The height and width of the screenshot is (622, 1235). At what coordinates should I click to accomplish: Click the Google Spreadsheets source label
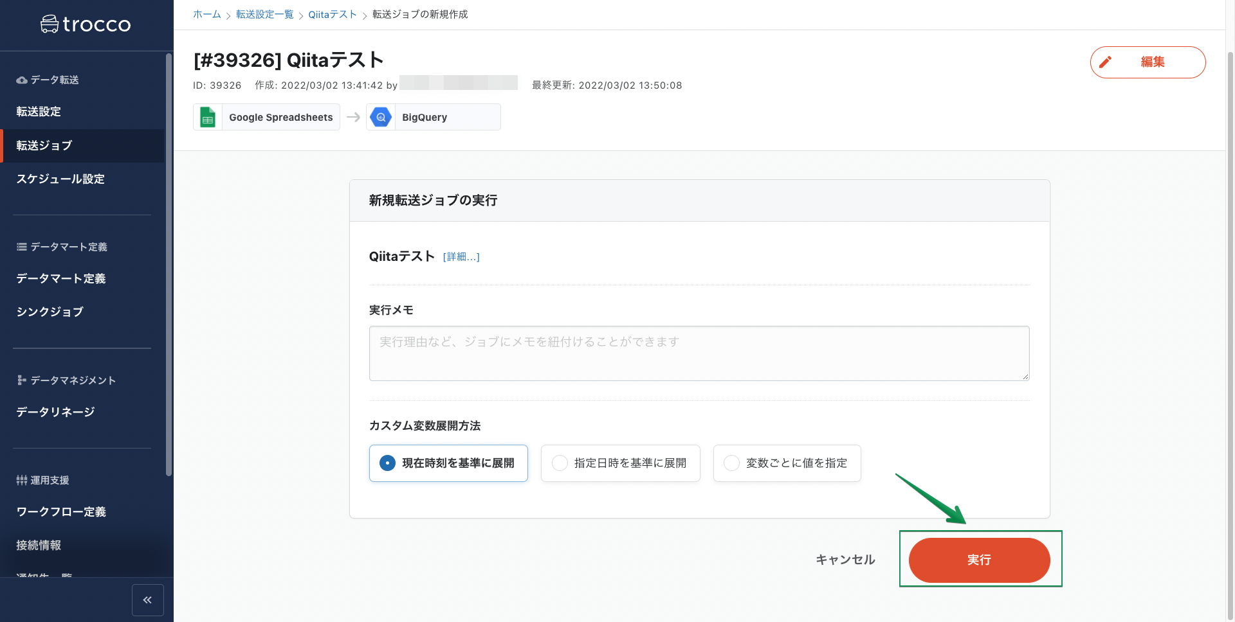tap(280, 118)
